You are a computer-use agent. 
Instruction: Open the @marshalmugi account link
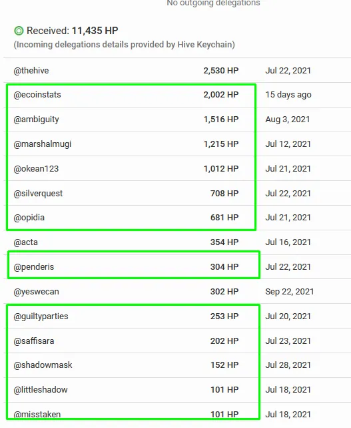[x=42, y=144]
